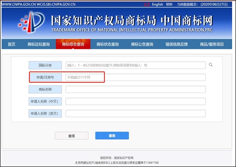Click the banner title 国家知识产权局商标局 中国商标网

(132, 20)
